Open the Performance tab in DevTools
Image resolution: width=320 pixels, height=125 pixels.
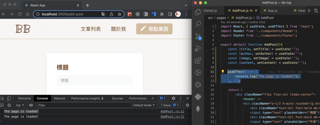point(137,98)
